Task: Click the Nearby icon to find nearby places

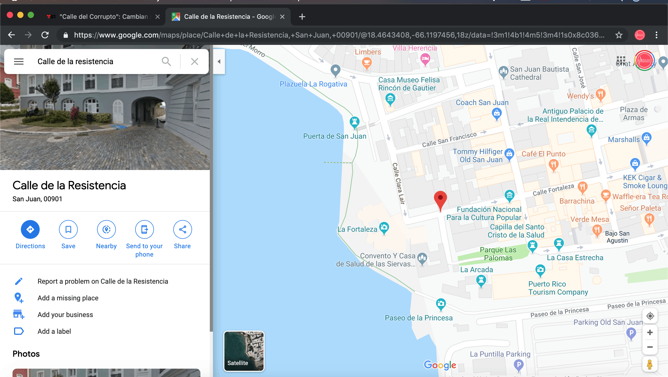Action: tap(106, 229)
